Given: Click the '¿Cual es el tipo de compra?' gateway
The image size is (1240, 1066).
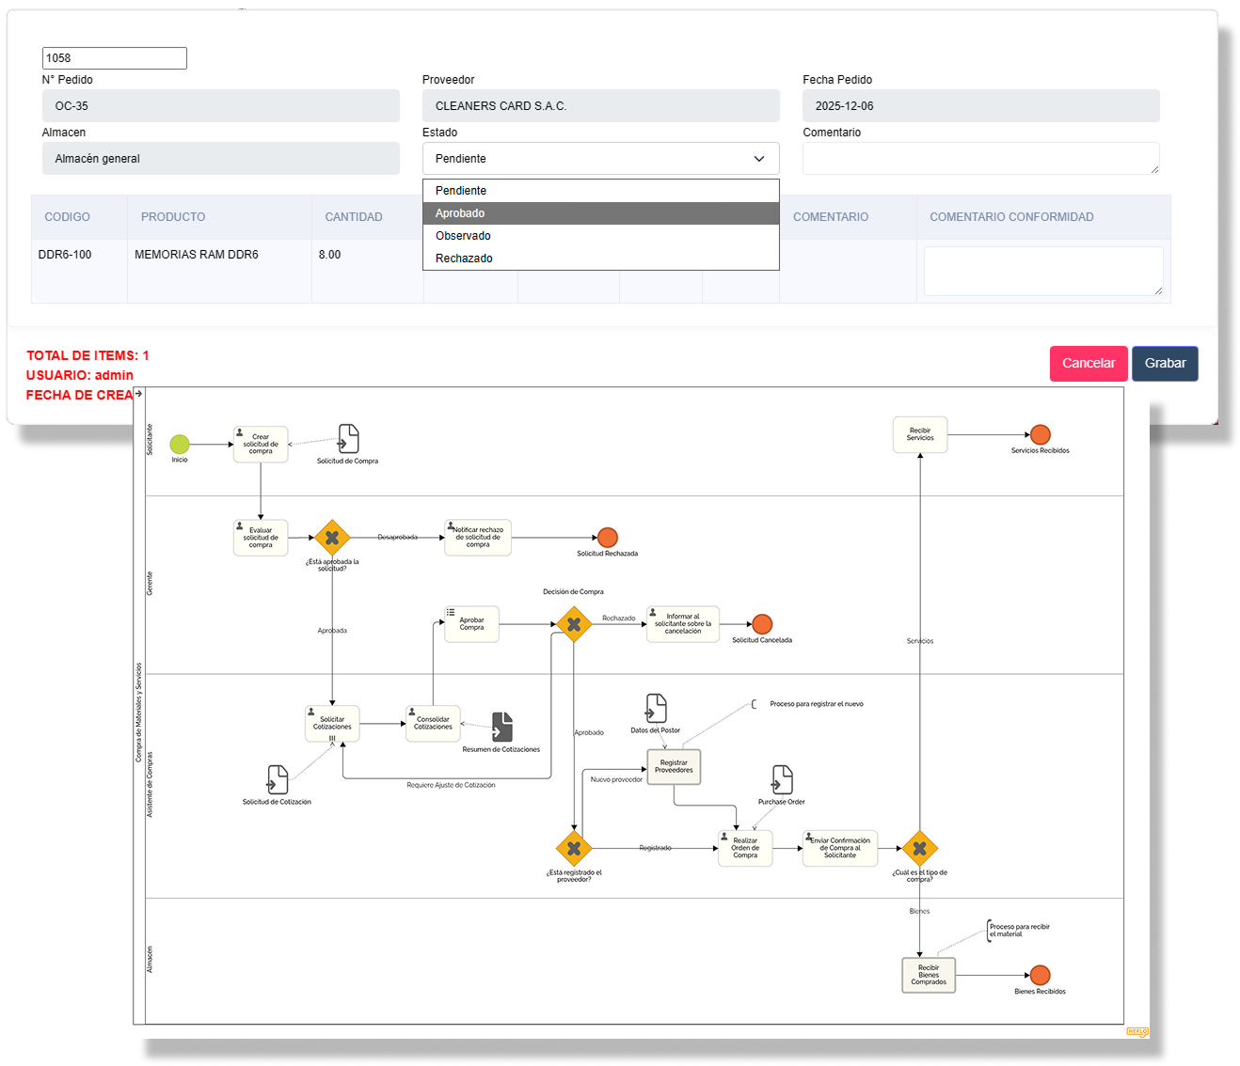Looking at the screenshot, I should 919,848.
